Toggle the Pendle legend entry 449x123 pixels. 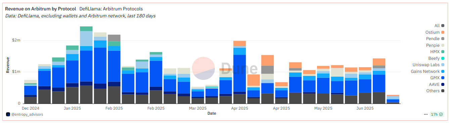pyautogui.click(x=436, y=39)
